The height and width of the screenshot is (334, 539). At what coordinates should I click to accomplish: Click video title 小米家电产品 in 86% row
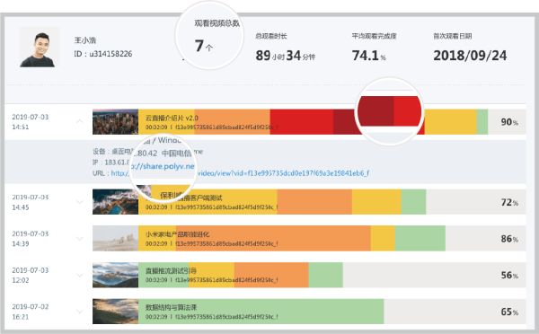click(177, 234)
